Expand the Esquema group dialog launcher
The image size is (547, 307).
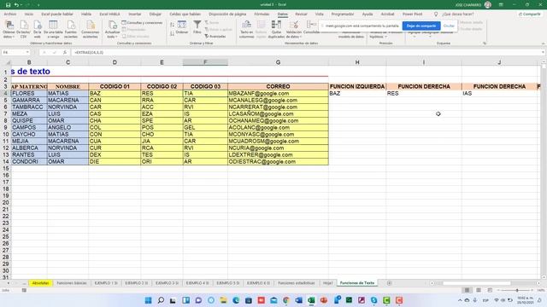click(x=485, y=43)
